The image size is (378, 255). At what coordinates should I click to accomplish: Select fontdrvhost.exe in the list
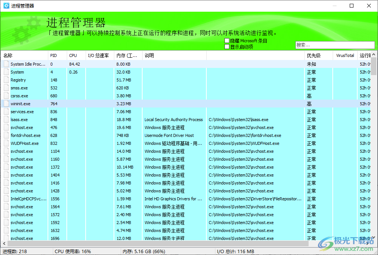click(x=25, y=135)
